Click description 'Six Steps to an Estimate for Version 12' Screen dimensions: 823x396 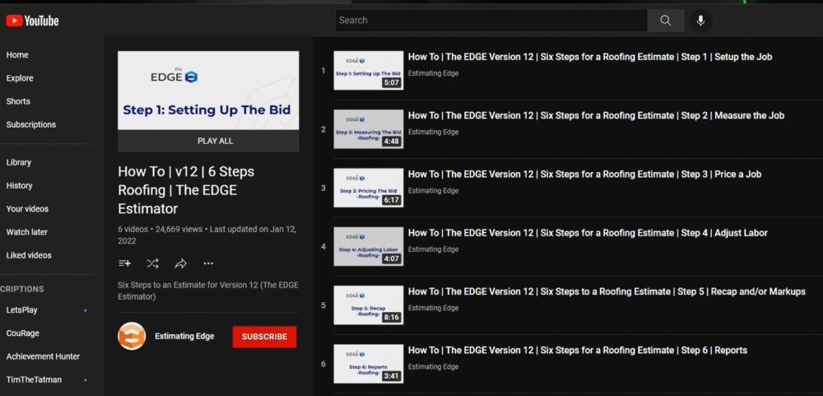coord(208,291)
